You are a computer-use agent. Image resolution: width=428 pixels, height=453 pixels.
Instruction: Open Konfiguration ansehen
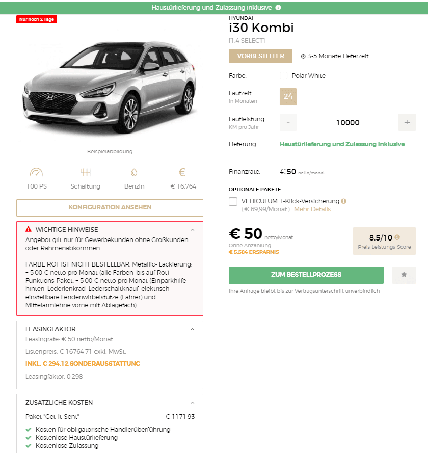[110, 207]
